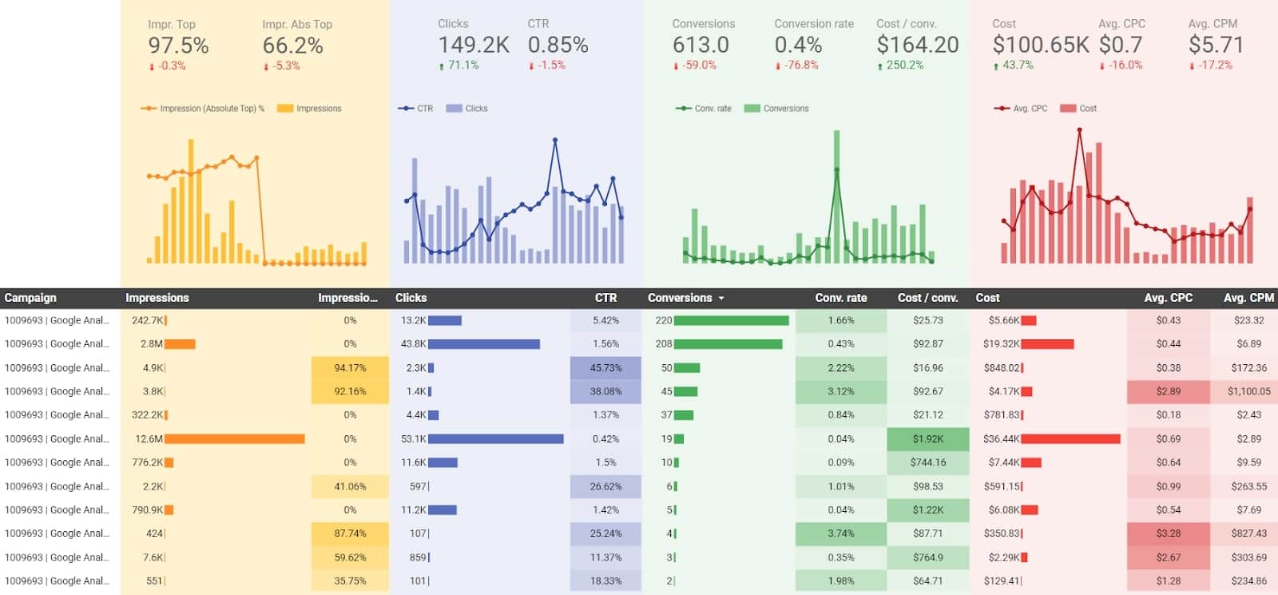Click the Avg. CPM $5.71 scorecard
1278x595 pixels.
[x=1215, y=45]
